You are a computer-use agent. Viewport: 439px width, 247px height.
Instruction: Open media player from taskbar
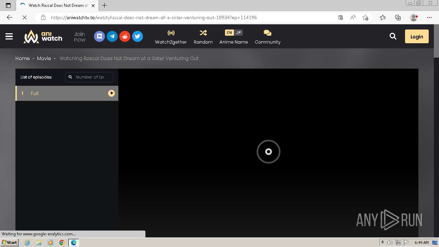tap(50, 243)
